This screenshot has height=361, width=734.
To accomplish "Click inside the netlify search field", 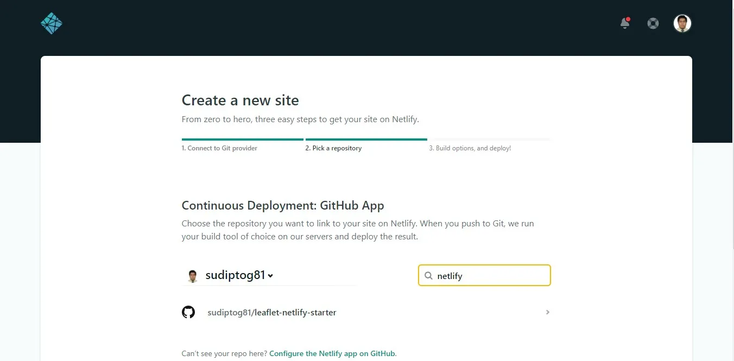I will (483, 275).
